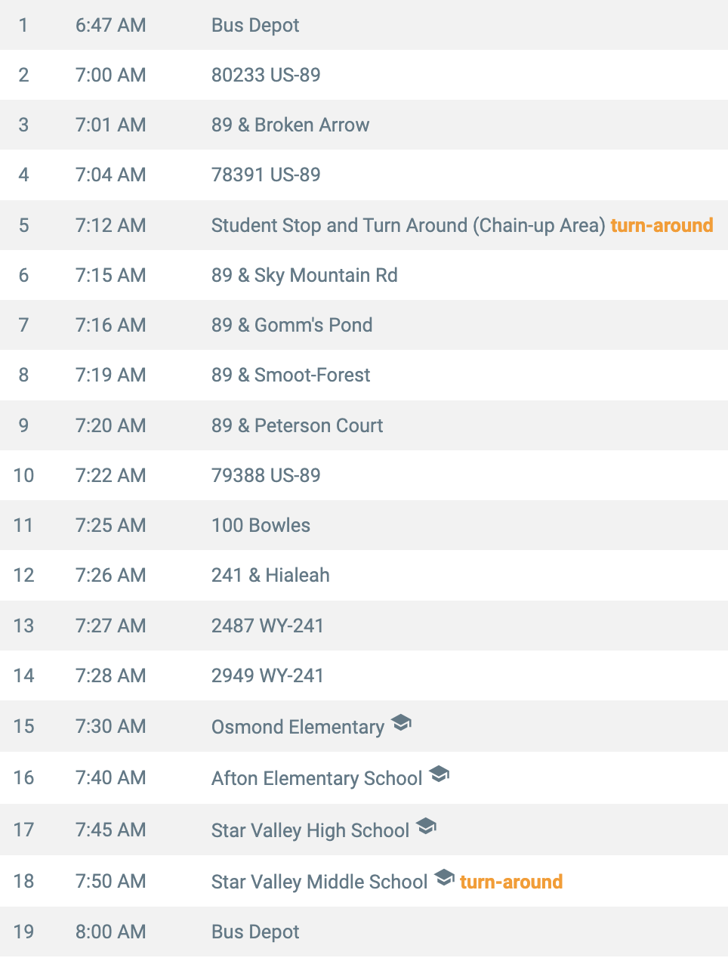Click the turn-around tag on Star Valley Middle School
728x958 pixels.
click(511, 882)
